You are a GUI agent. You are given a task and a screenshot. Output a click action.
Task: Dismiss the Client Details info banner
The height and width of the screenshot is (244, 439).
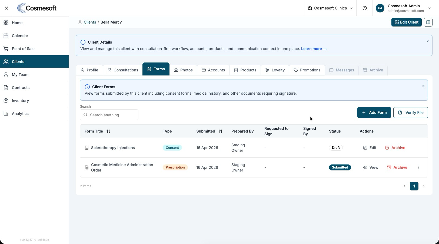[x=428, y=41]
